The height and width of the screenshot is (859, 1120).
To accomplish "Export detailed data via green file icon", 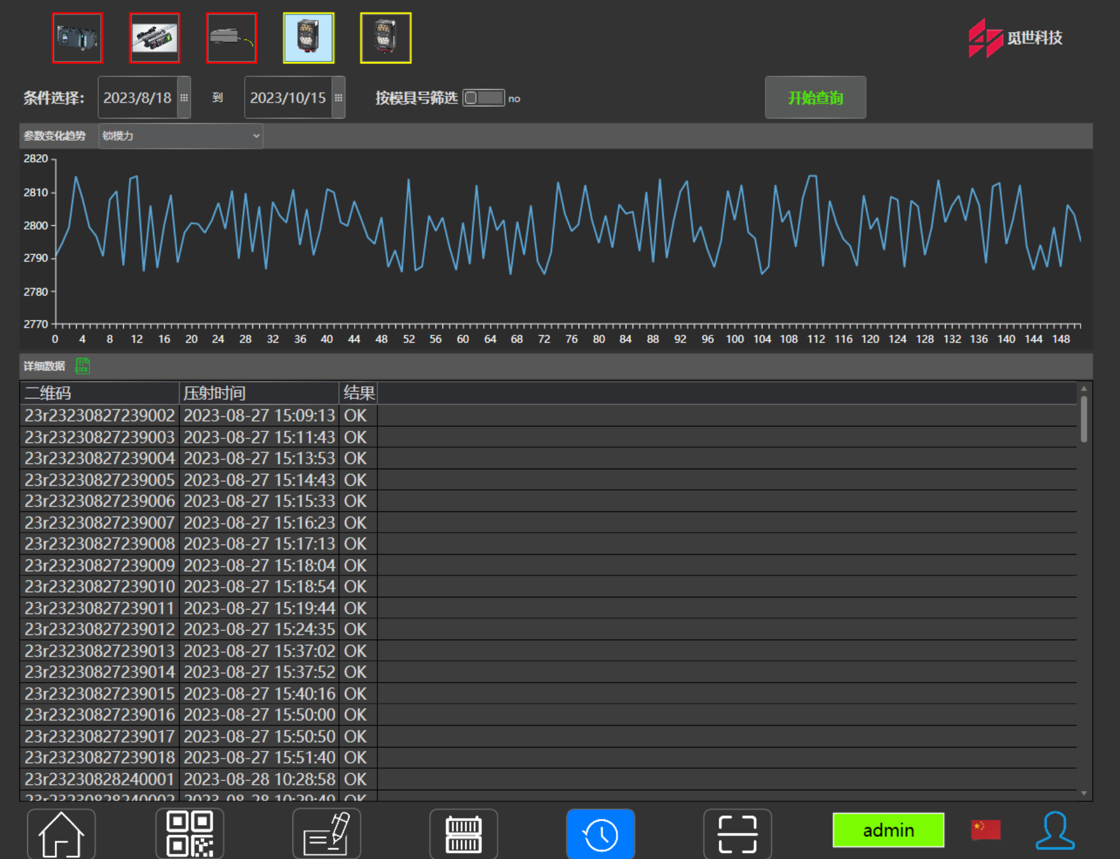I will (83, 366).
